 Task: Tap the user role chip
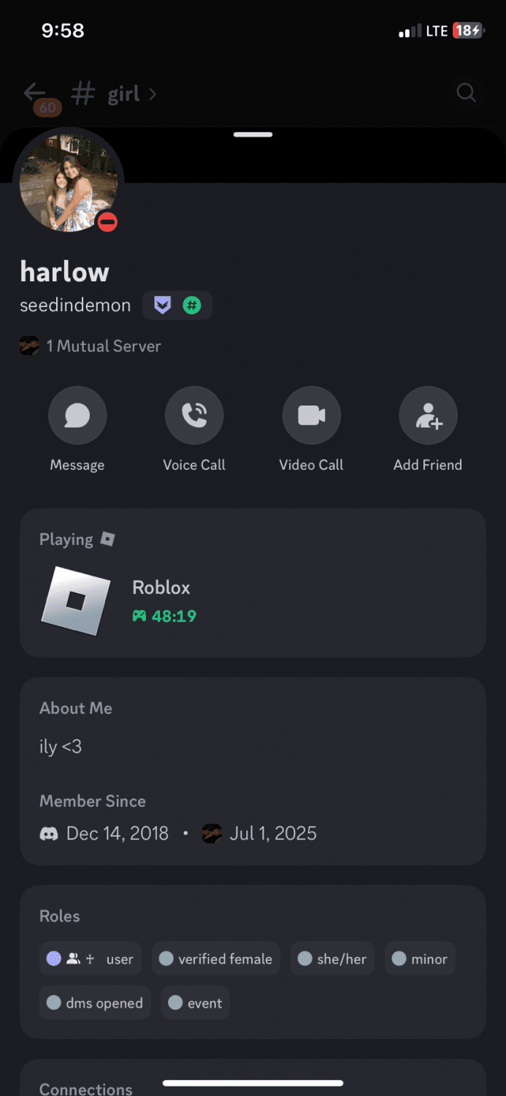pyautogui.click(x=91, y=959)
